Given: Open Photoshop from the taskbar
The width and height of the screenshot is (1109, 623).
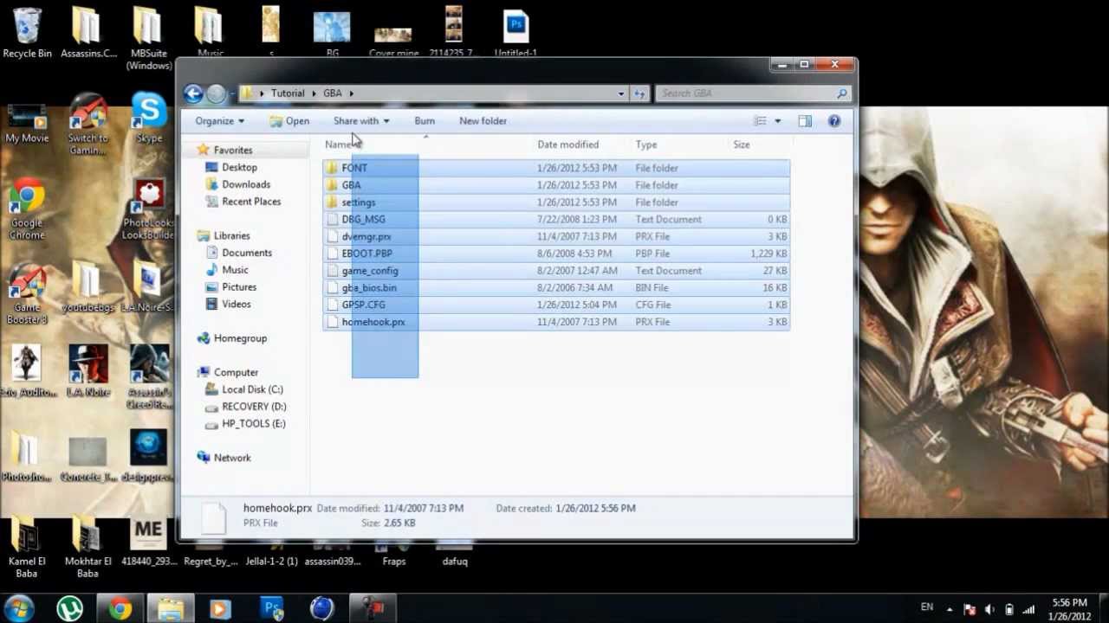Looking at the screenshot, I should pyautogui.click(x=272, y=608).
